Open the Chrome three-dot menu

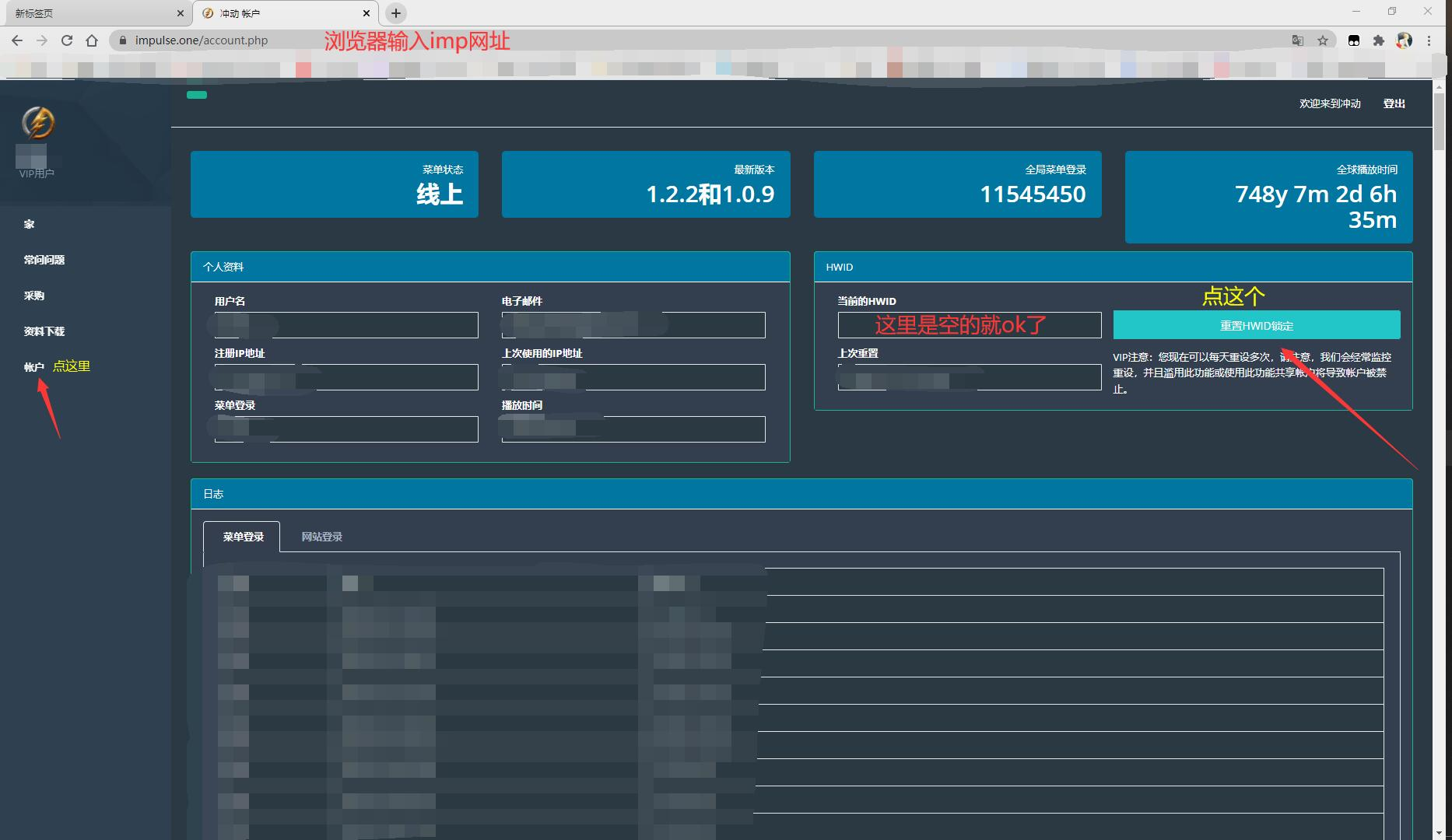pyautogui.click(x=1429, y=40)
